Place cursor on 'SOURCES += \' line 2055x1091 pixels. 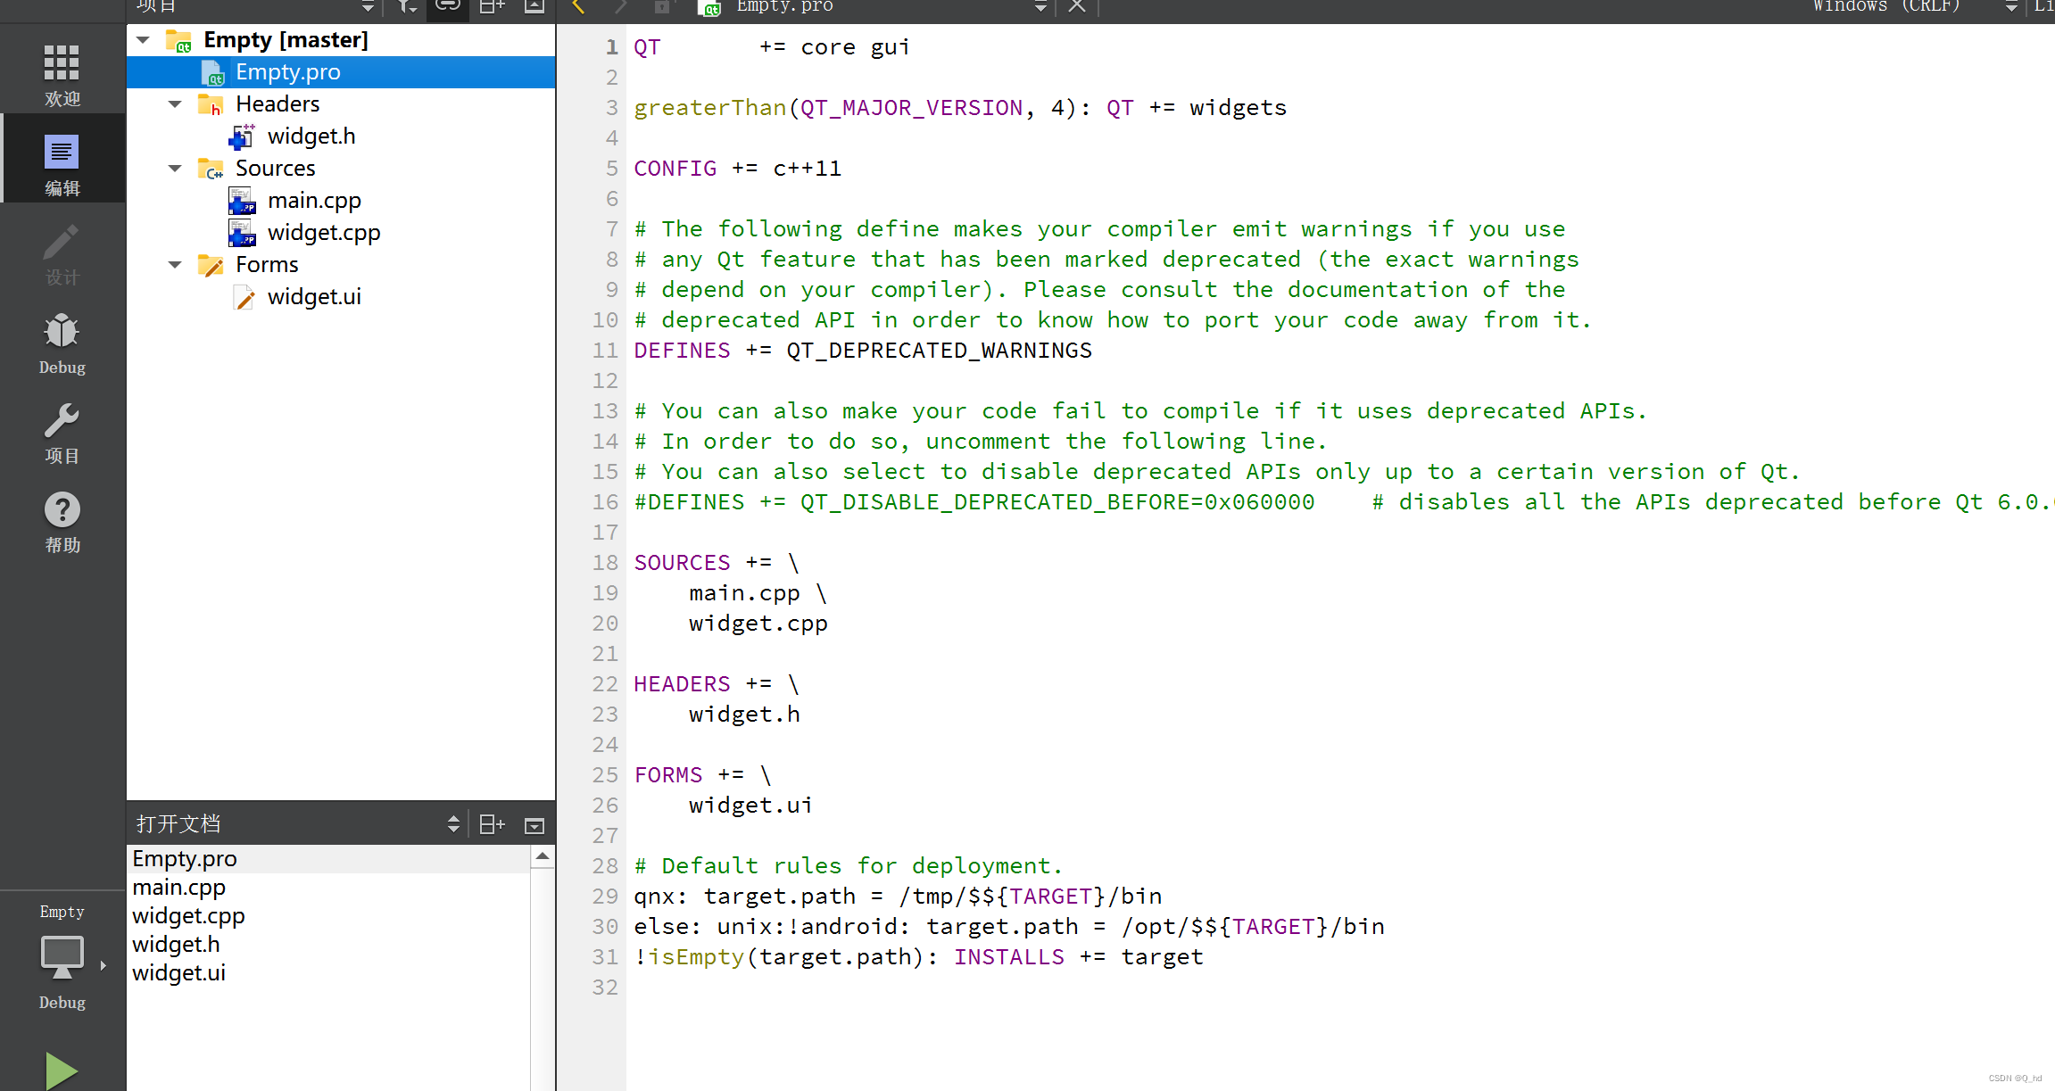[x=717, y=563]
